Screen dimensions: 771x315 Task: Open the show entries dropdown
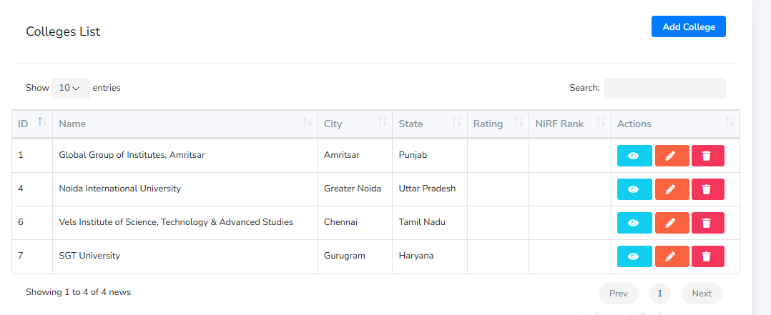point(70,88)
